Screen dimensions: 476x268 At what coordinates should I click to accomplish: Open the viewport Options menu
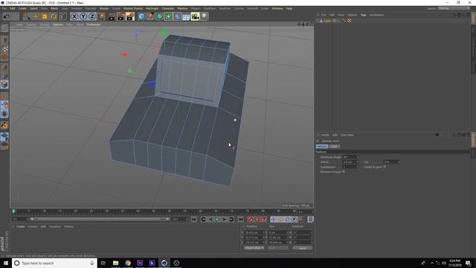click(x=58, y=25)
